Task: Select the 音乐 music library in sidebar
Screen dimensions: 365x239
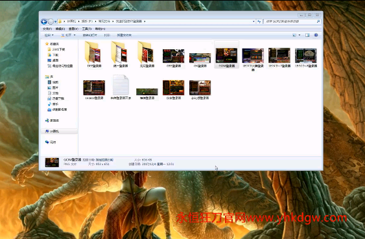Action: pyautogui.click(x=53, y=104)
